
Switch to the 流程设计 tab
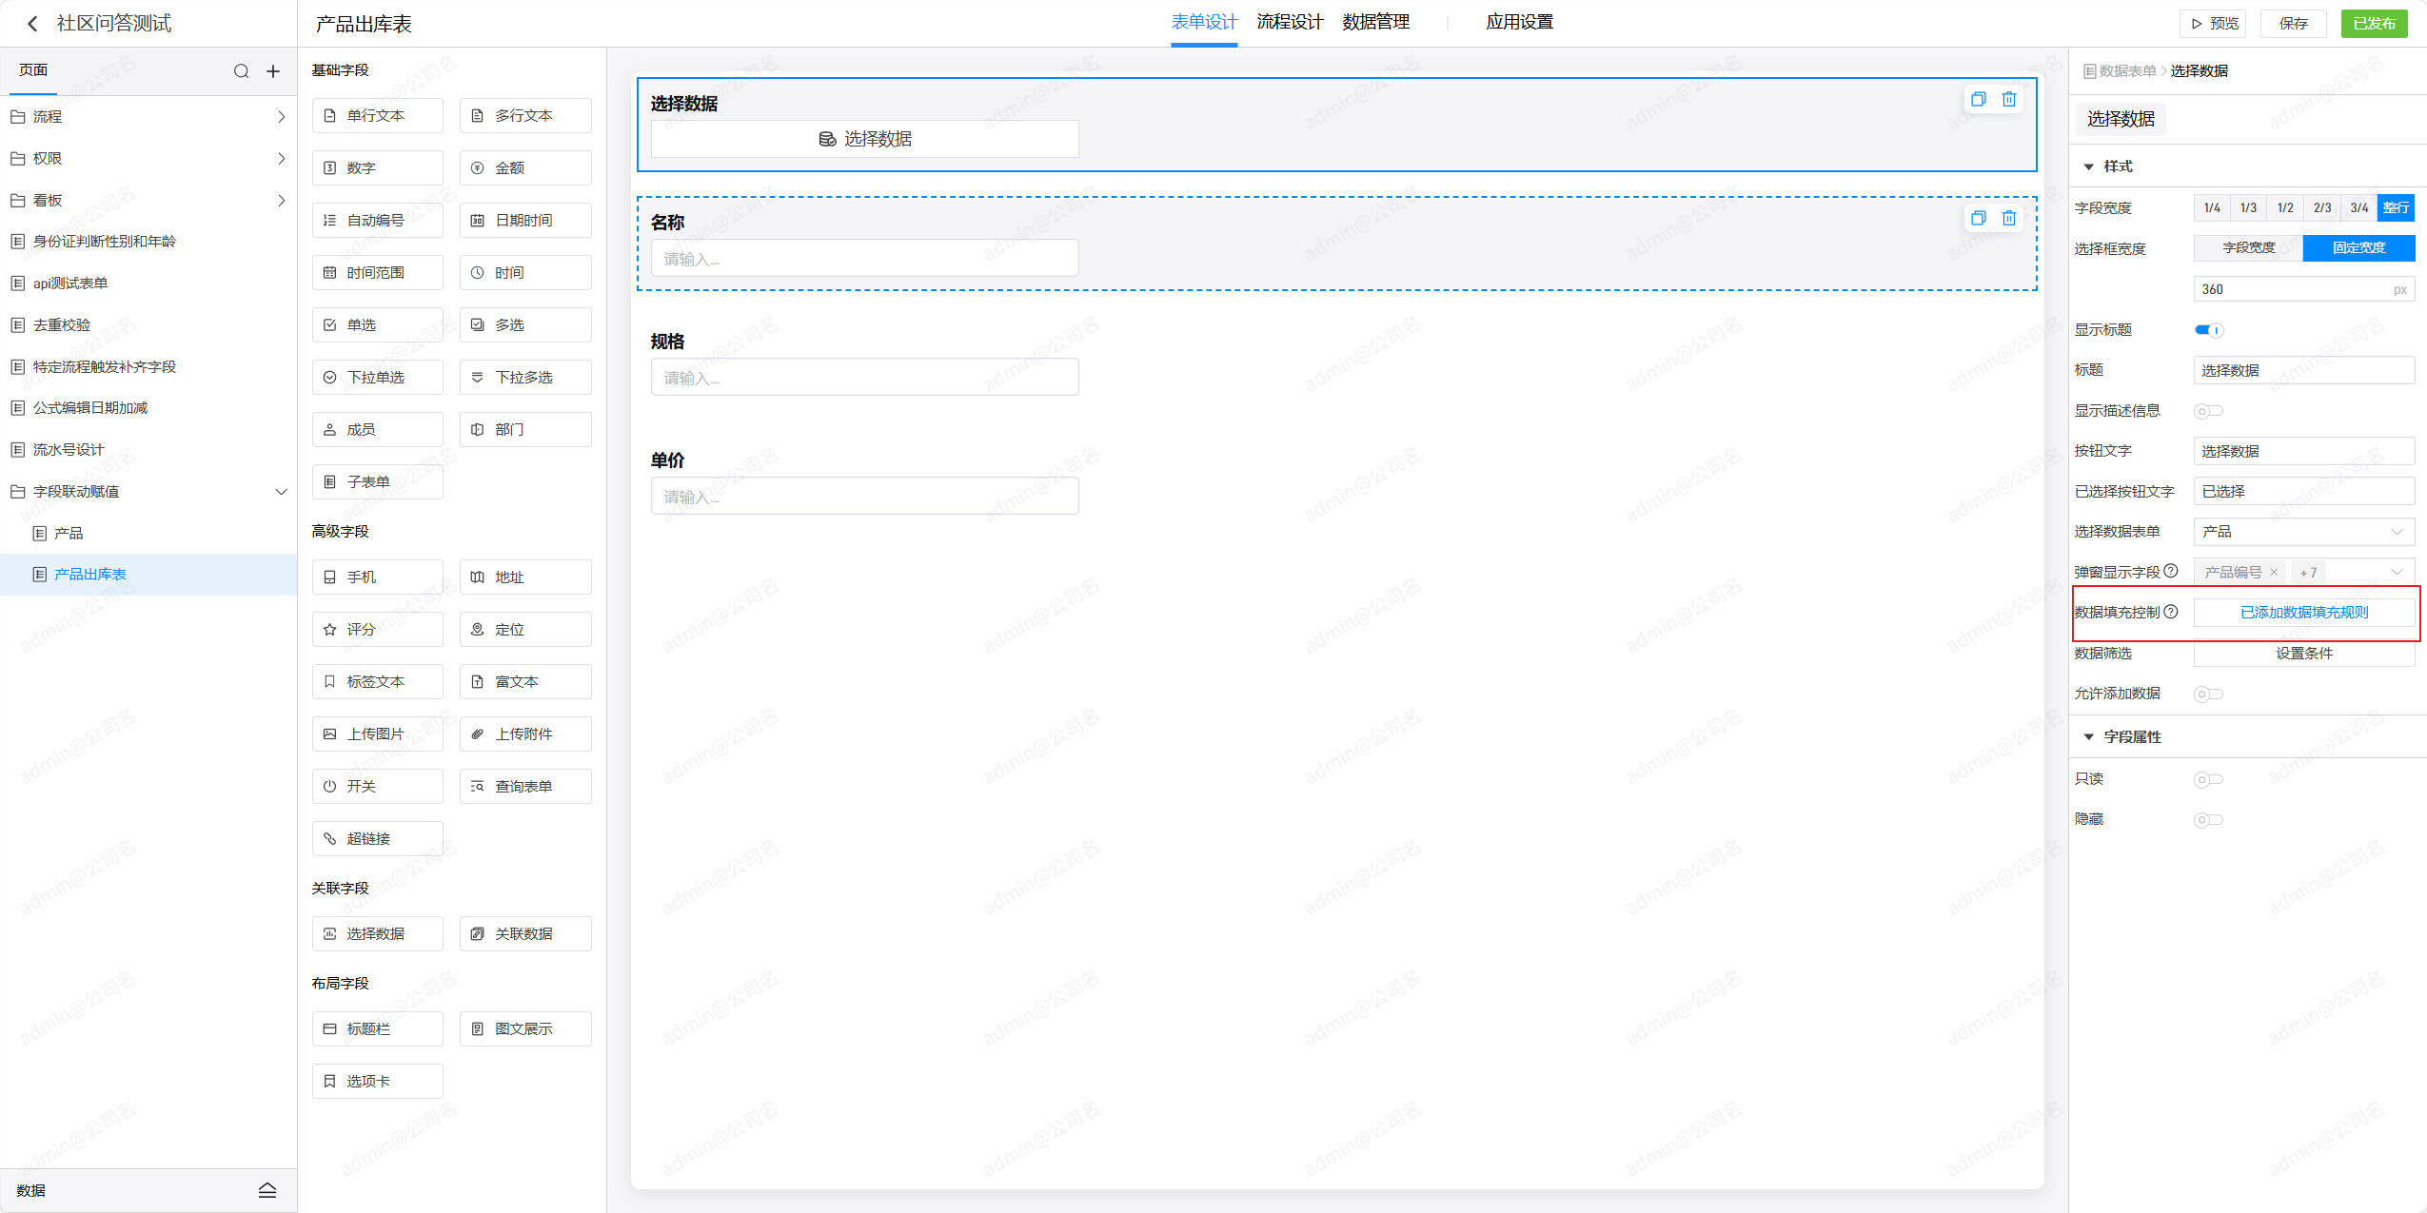pyautogui.click(x=1289, y=22)
